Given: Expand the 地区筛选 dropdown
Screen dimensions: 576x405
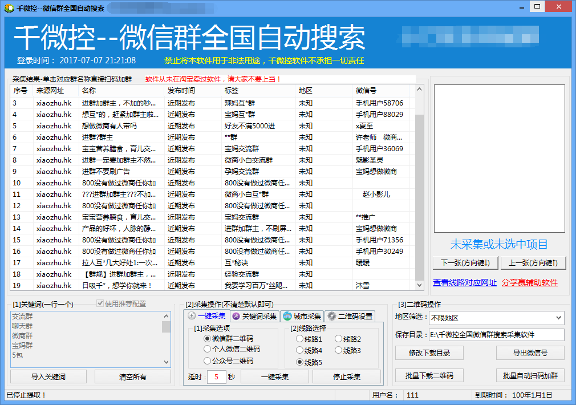Looking at the screenshot, I should [x=558, y=318].
